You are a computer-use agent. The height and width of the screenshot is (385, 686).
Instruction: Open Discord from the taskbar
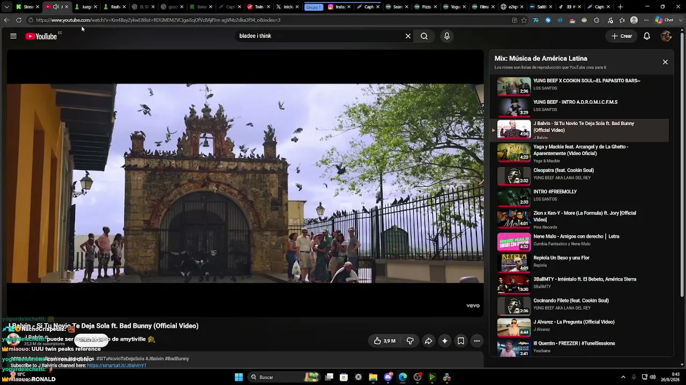(x=388, y=378)
